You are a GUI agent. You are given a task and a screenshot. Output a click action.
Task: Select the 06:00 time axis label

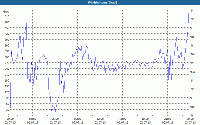(x=55, y=119)
